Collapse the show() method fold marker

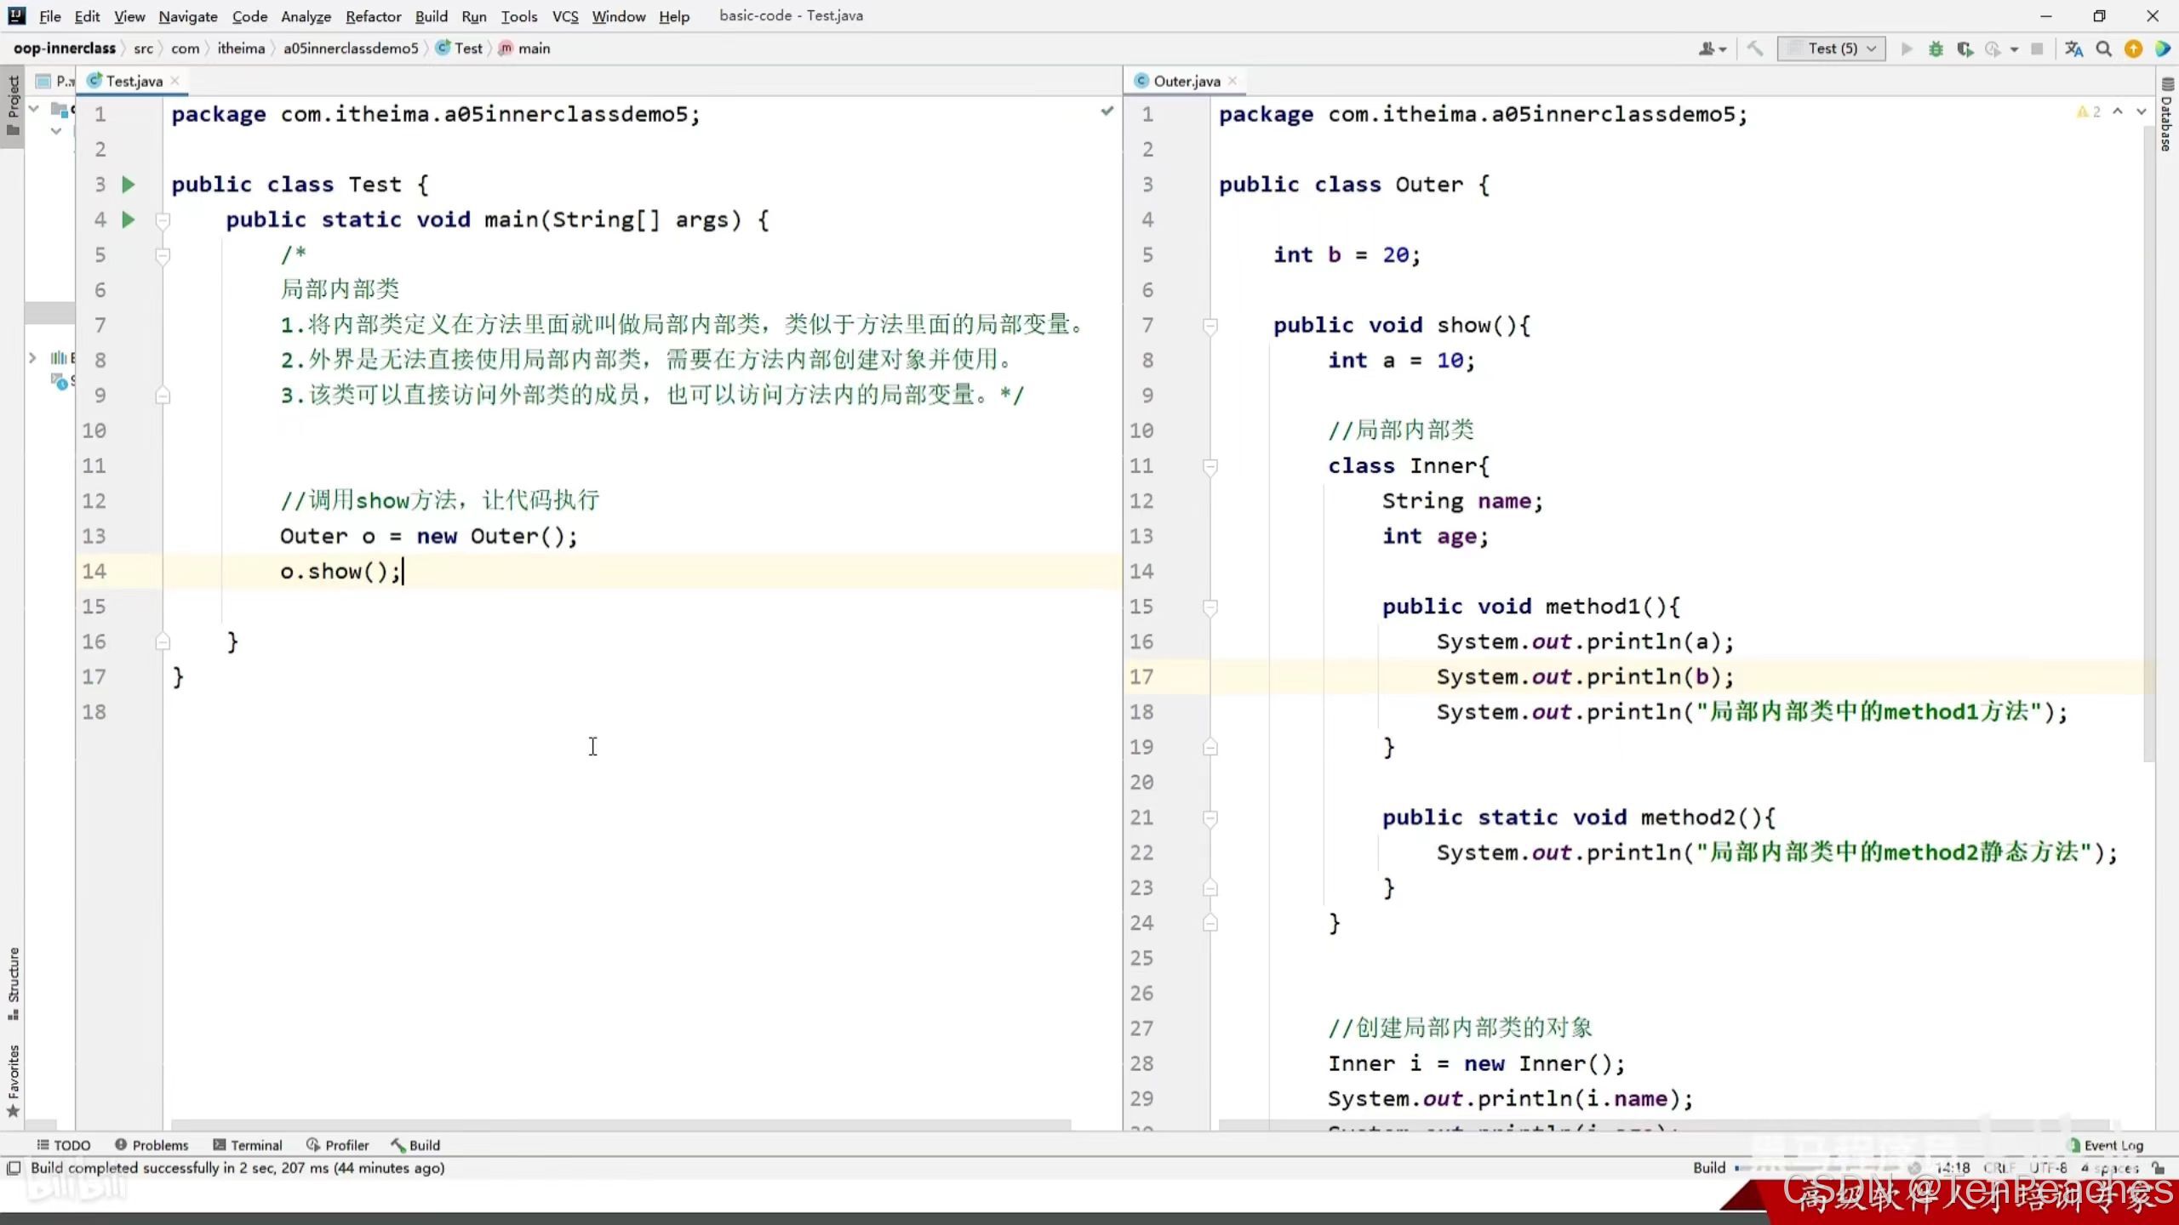(x=1210, y=326)
